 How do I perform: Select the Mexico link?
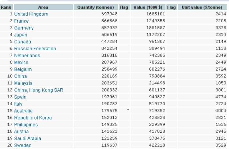(21, 62)
